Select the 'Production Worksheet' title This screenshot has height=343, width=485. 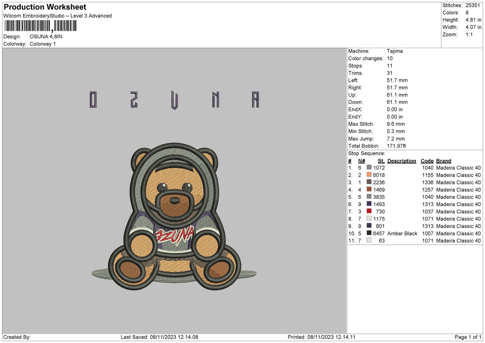45,7
